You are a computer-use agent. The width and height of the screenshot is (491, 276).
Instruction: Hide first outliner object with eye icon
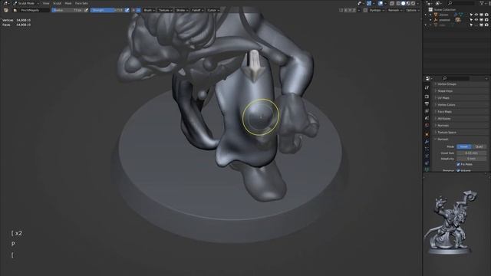[476, 15]
